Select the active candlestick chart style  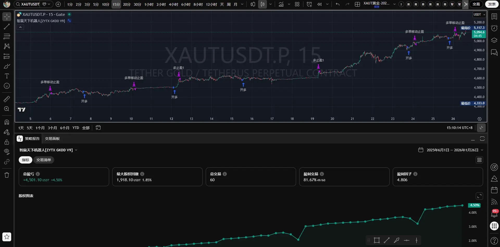click(x=262, y=4)
